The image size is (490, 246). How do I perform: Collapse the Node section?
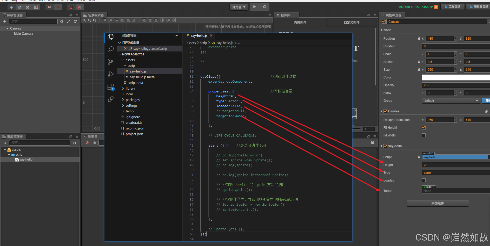pyautogui.click(x=381, y=30)
